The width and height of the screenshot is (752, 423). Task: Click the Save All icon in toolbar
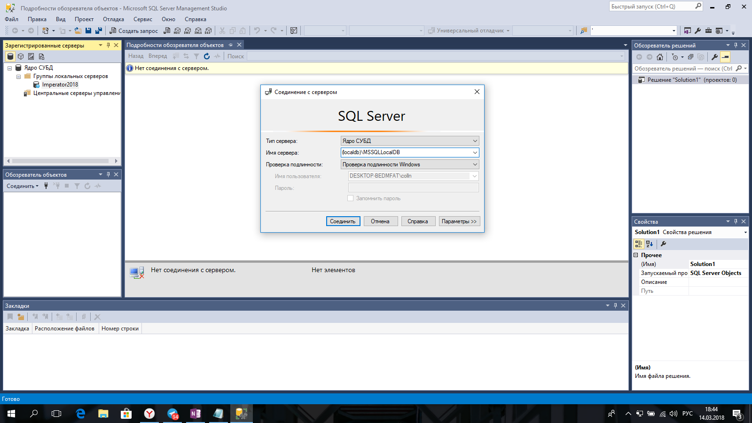[99, 31]
